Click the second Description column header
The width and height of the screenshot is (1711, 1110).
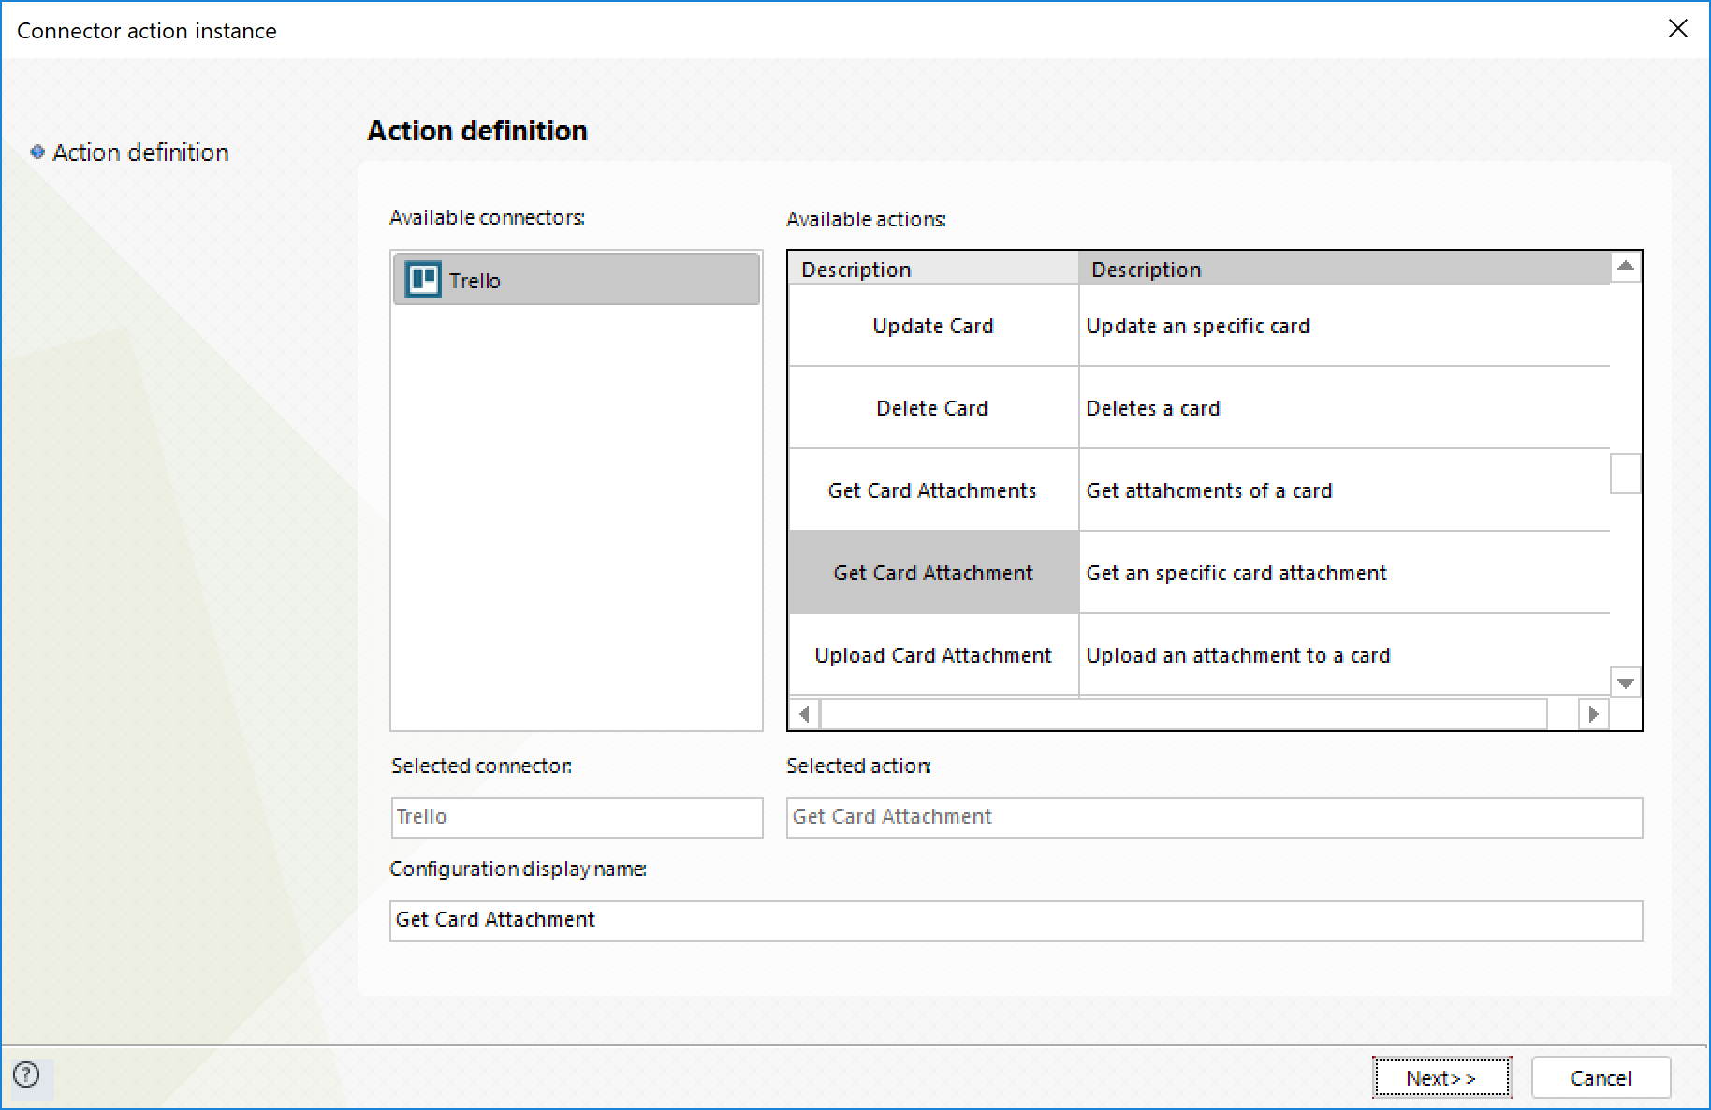pyautogui.click(x=1344, y=269)
